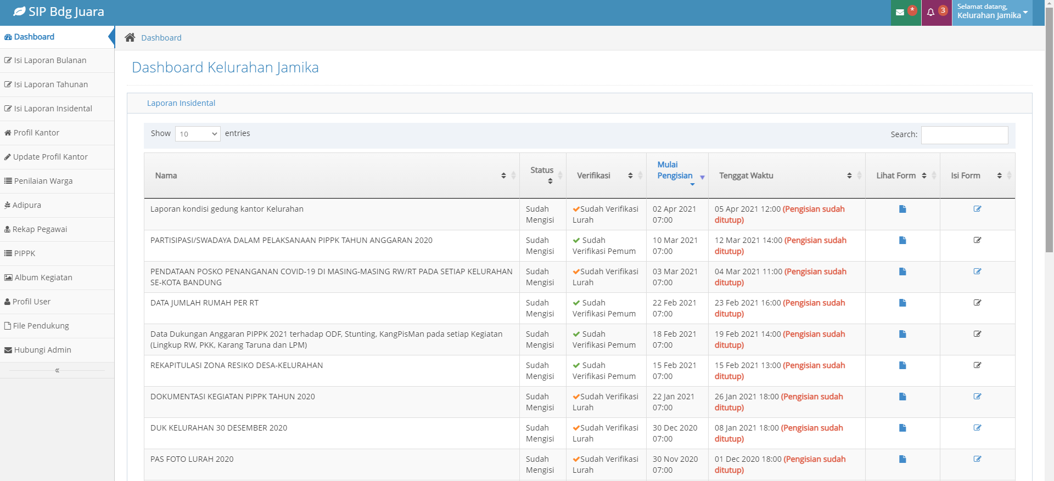Select Dashboard in the sidebar

57,37
